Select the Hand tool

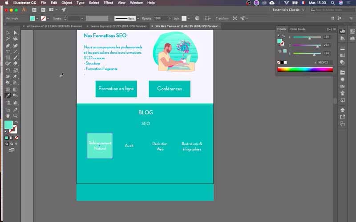(x=8, y=116)
